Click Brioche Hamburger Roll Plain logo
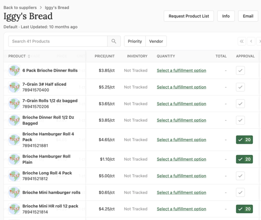261x220 pixels. tap(14, 159)
